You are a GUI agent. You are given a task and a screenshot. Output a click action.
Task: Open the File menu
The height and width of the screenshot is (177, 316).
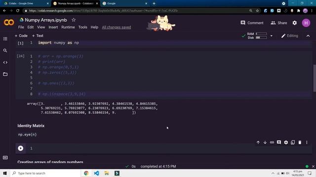pyautogui.click(x=21, y=28)
